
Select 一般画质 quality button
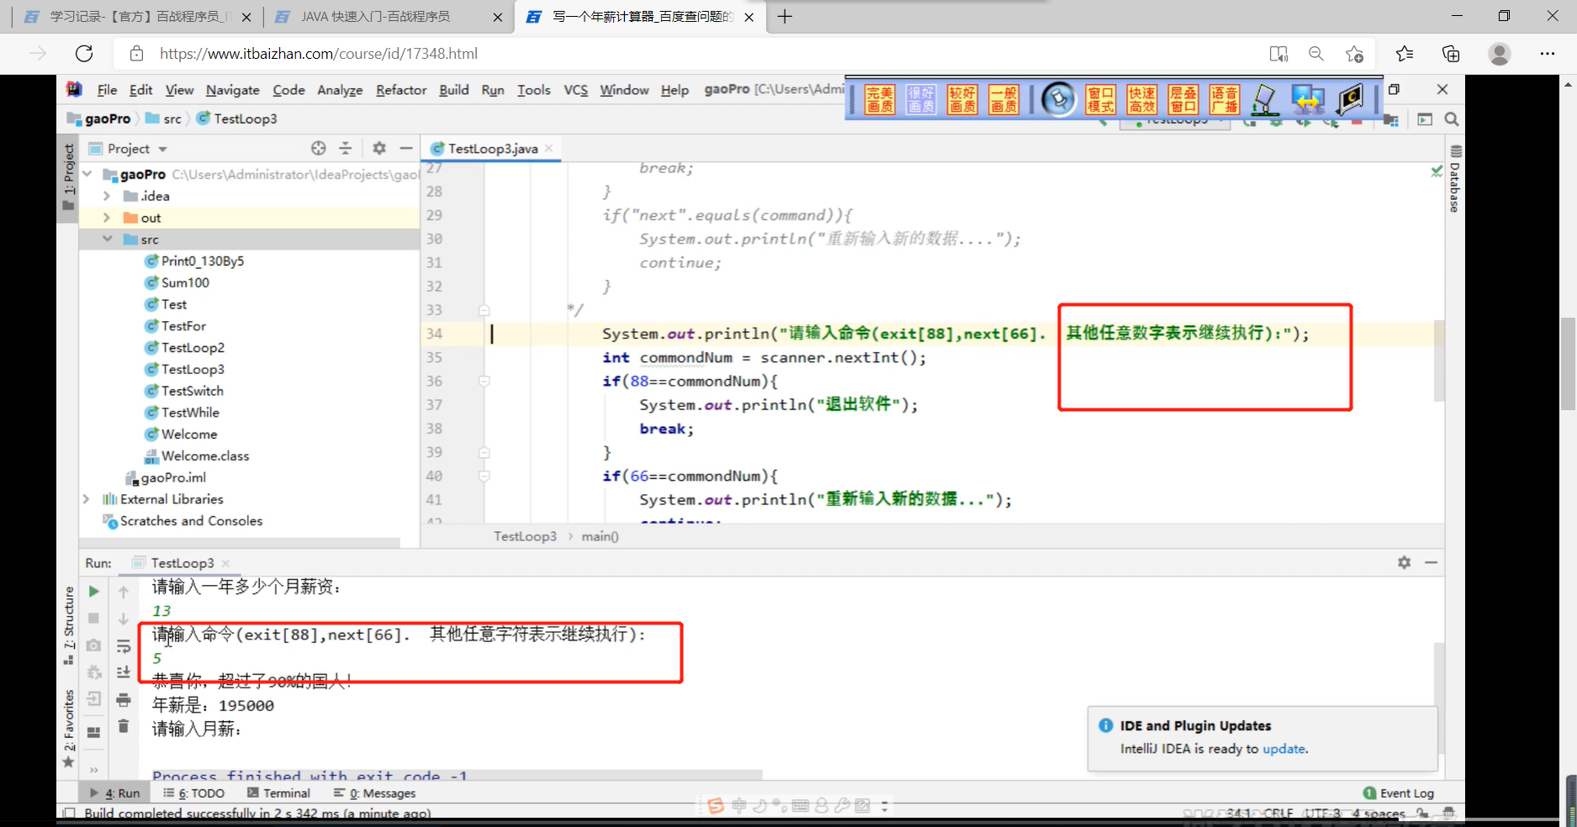[x=1003, y=99]
